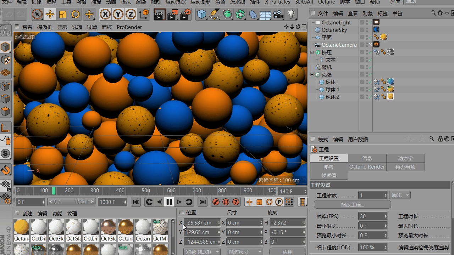Toggle visibility dots for 球体.2
This screenshot has height=255, width=454.
(x=367, y=97)
